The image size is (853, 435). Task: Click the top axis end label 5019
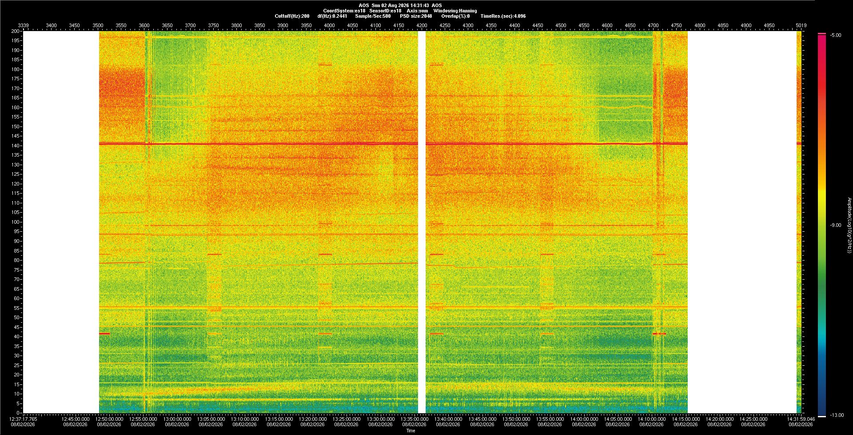pos(801,25)
